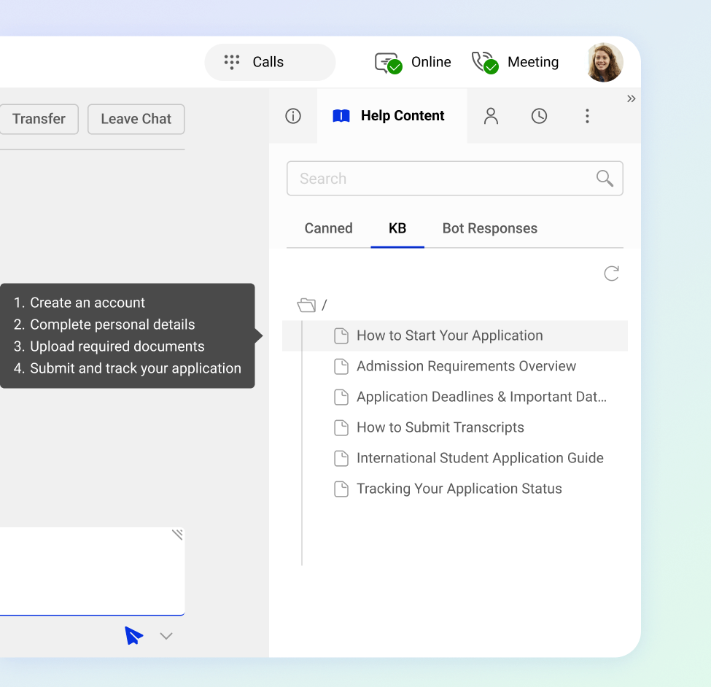Select How to Submit Transcripts article
Viewport: 711px width, 687px height.
coord(440,427)
